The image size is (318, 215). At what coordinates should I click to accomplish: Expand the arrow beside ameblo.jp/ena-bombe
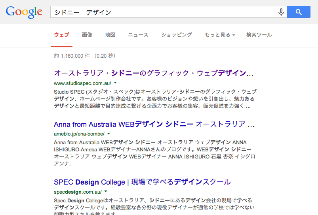click(109, 134)
